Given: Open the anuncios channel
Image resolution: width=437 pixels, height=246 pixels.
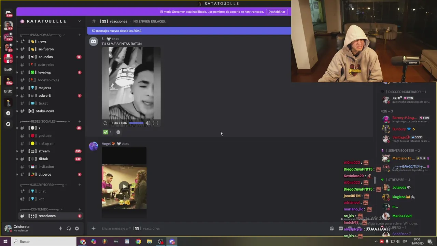Looking at the screenshot, I should [51, 57].
